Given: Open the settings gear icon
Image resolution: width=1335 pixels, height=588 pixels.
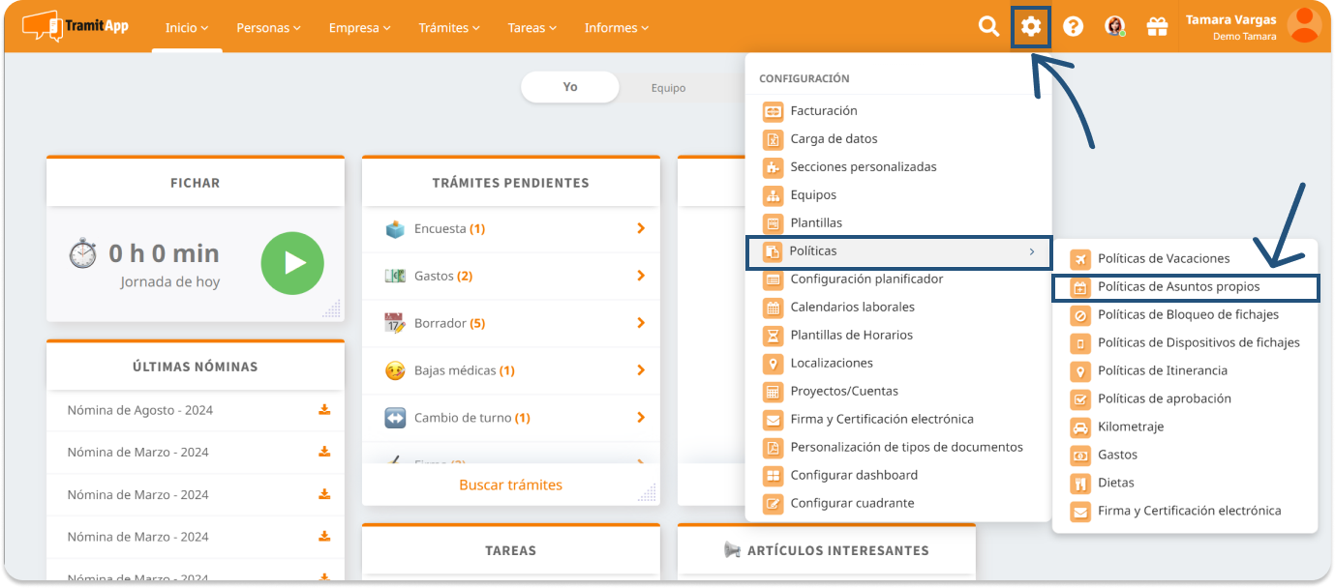Looking at the screenshot, I should (1031, 27).
